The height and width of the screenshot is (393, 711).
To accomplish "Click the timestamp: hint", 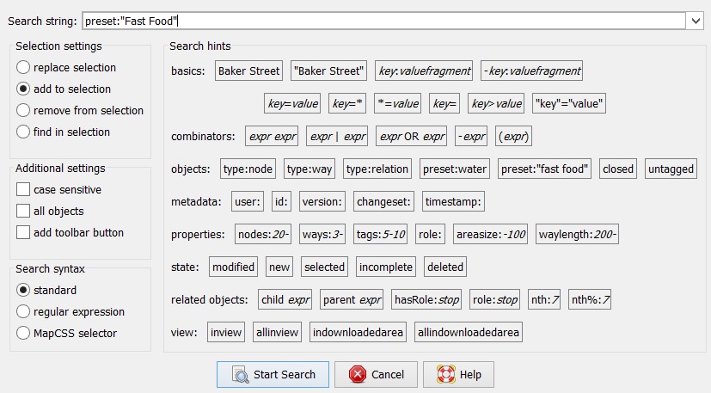I will (453, 201).
